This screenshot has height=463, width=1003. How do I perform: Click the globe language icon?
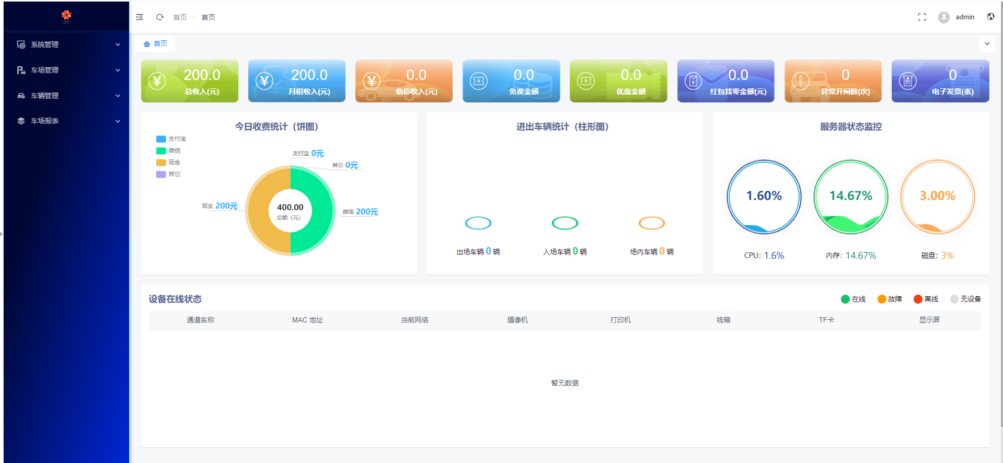[x=990, y=17]
